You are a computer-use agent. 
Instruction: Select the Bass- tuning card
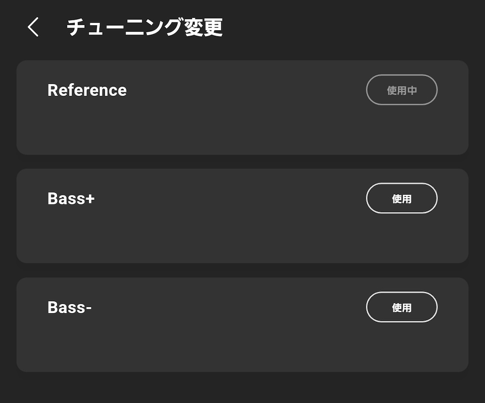tap(242, 325)
